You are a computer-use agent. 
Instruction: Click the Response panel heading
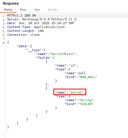tap(11, 4)
